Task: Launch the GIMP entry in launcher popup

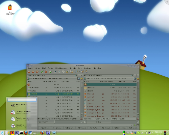Action: (19, 105)
